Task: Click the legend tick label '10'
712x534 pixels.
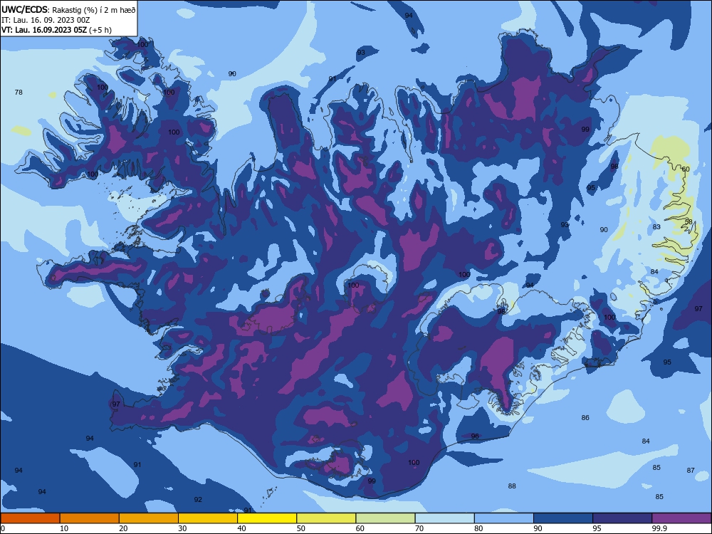Action: pyautogui.click(x=64, y=528)
